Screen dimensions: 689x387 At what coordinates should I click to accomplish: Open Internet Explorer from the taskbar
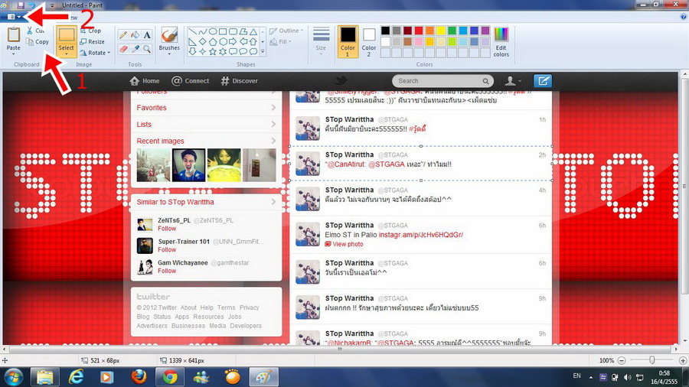click(76, 377)
